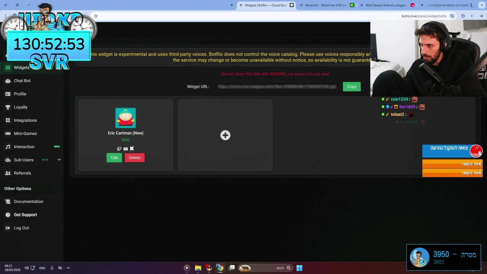Screen dimensions: 487x274
Task: Click the Get Support question-mark icon
Action: point(8,215)
